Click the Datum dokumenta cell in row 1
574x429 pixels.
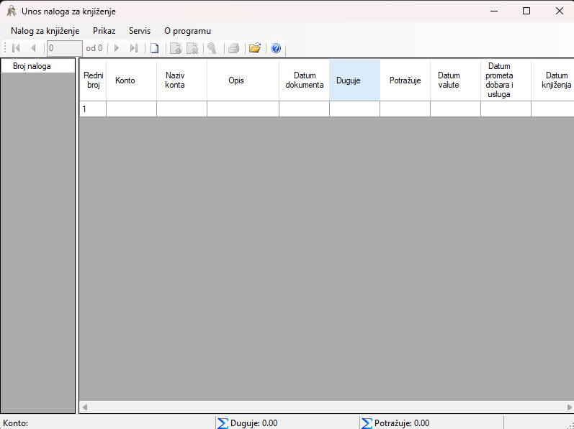pos(304,109)
